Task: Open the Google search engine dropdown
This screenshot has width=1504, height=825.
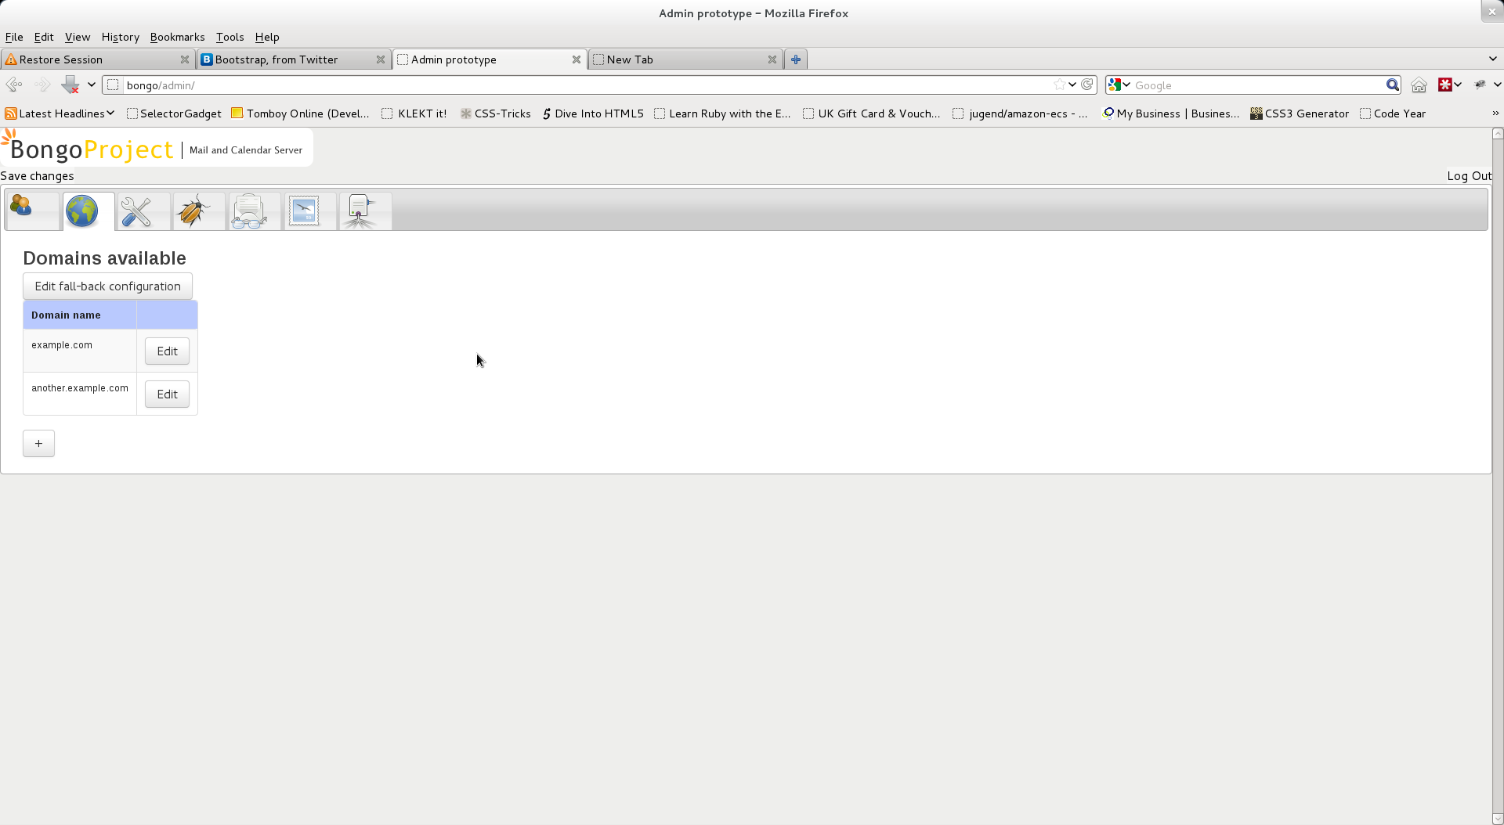Action: click(x=1119, y=85)
